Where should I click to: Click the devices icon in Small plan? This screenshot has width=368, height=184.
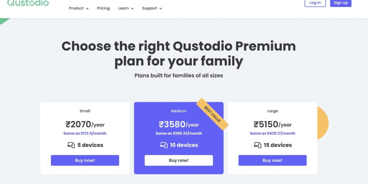(x=71, y=145)
